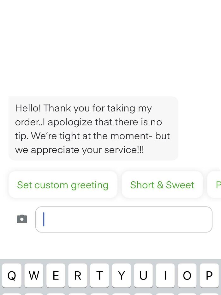The image size is (221, 295).
Task: Select the Set custom greeting reply
Action: click(x=63, y=185)
